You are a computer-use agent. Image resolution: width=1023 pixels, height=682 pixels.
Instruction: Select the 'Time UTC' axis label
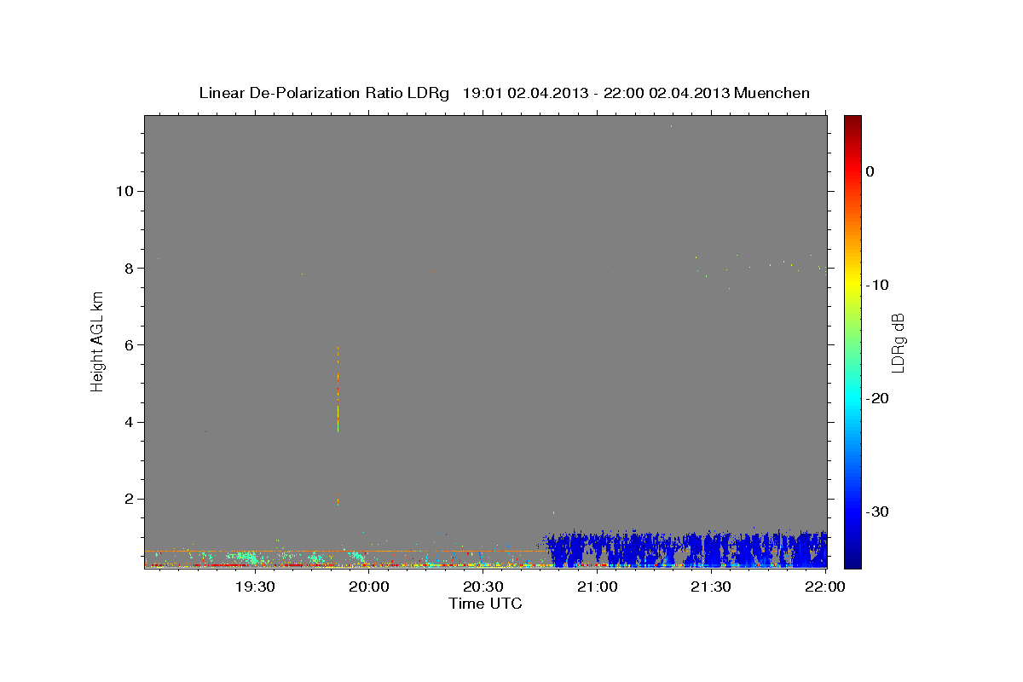click(485, 604)
